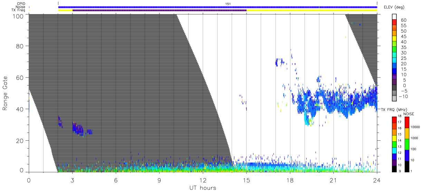Click purple echo cluster near 3 UT
424x195 pixels.
(78, 129)
